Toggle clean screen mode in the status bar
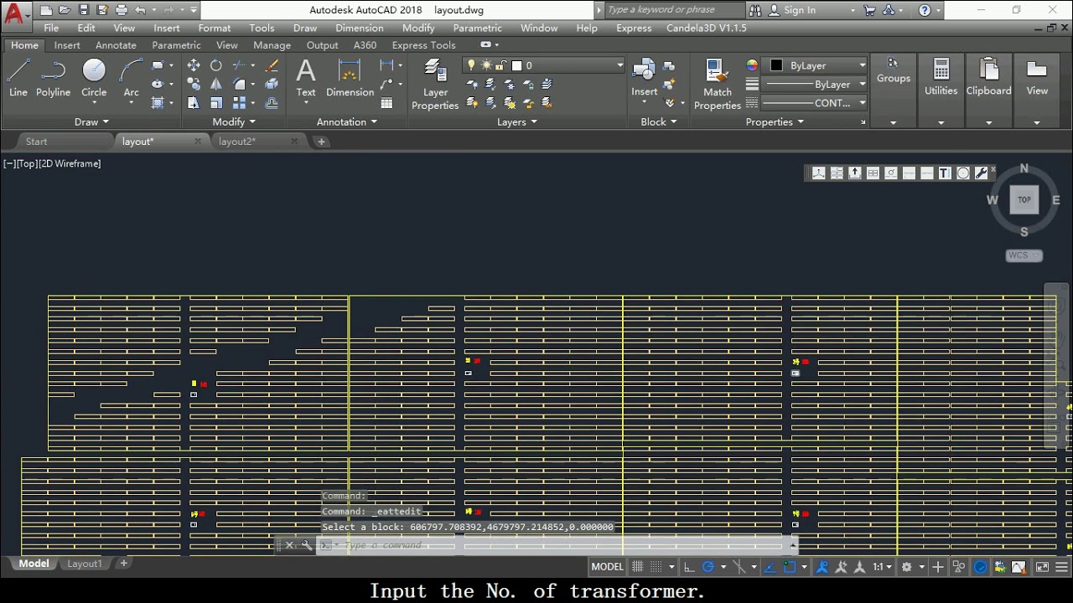 (x=1042, y=567)
